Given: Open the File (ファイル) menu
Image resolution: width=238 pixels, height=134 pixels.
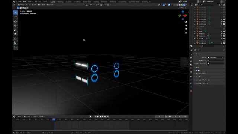Looking at the screenshot, I should (x=19, y=1).
